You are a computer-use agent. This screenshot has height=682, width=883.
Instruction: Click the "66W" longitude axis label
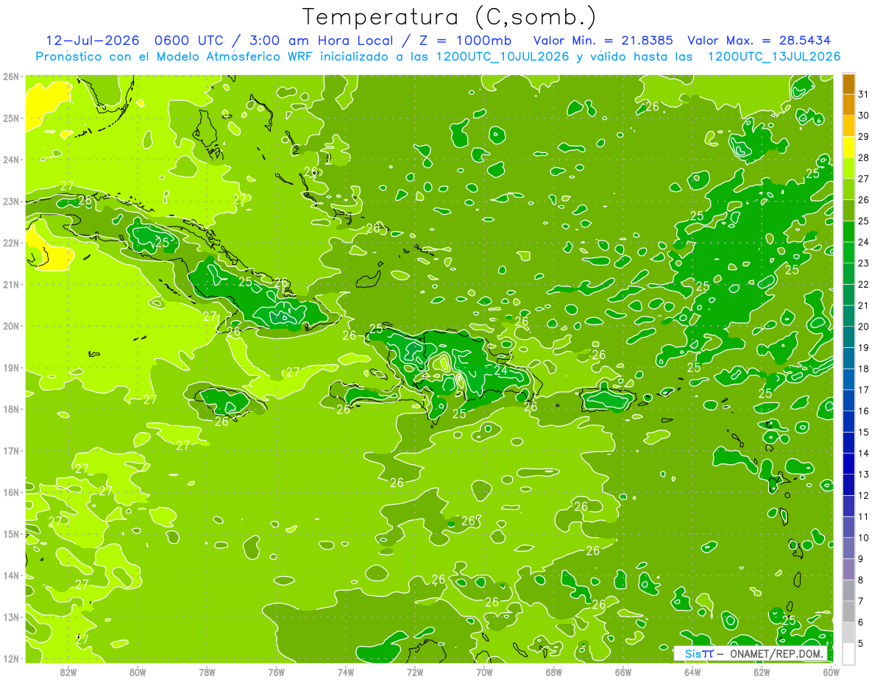623,671
